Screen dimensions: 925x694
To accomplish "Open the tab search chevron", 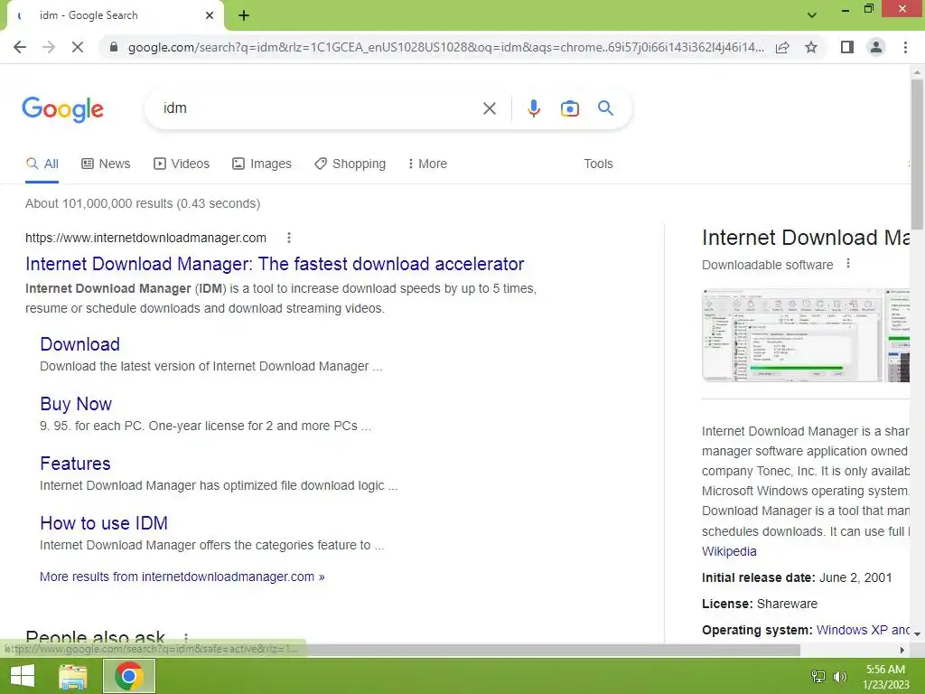I will click(812, 15).
